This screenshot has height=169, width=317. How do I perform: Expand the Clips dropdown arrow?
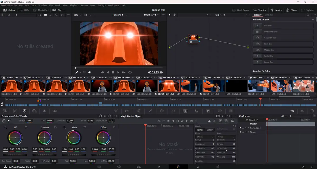(x=64, y=10)
